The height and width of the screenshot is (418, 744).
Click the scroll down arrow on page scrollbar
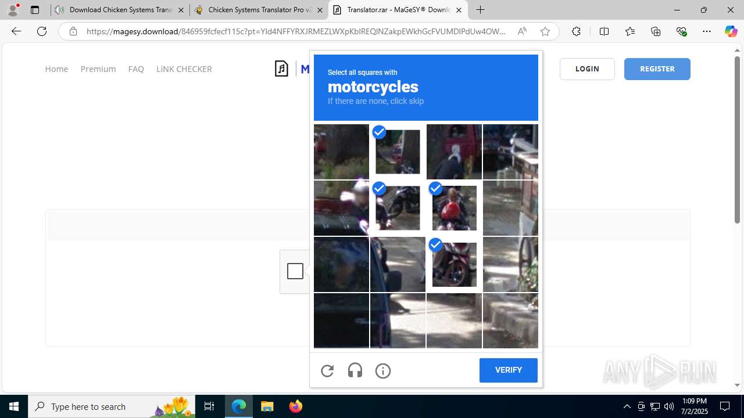tap(737, 385)
